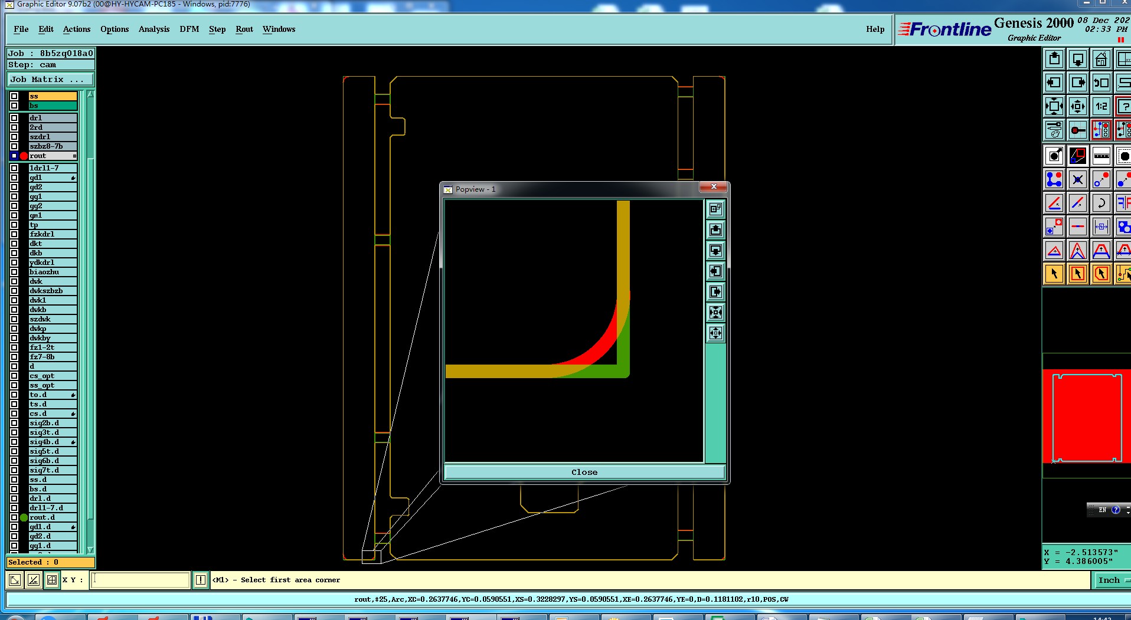Viewport: 1131px width, 620px height.
Task: Toggle the grid snap icon near XY field
Action: coord(52,580)
